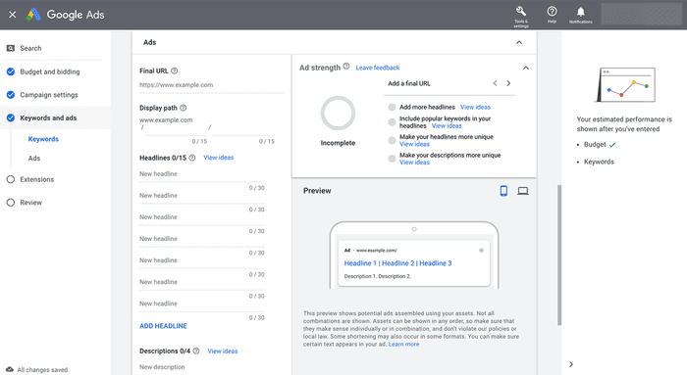Open the Extensions step label
This screenshot has height=375, width=687.
tap(37, 179)
